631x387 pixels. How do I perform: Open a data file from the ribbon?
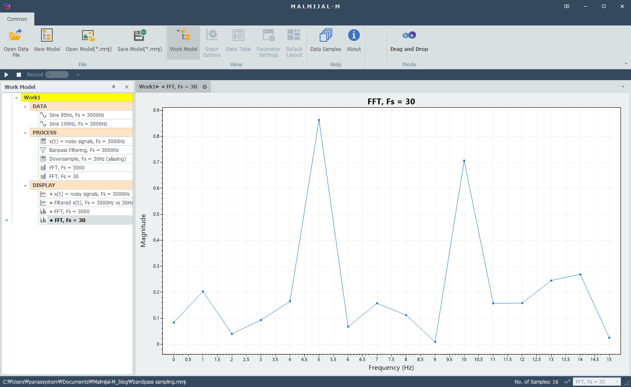point(16,43)
